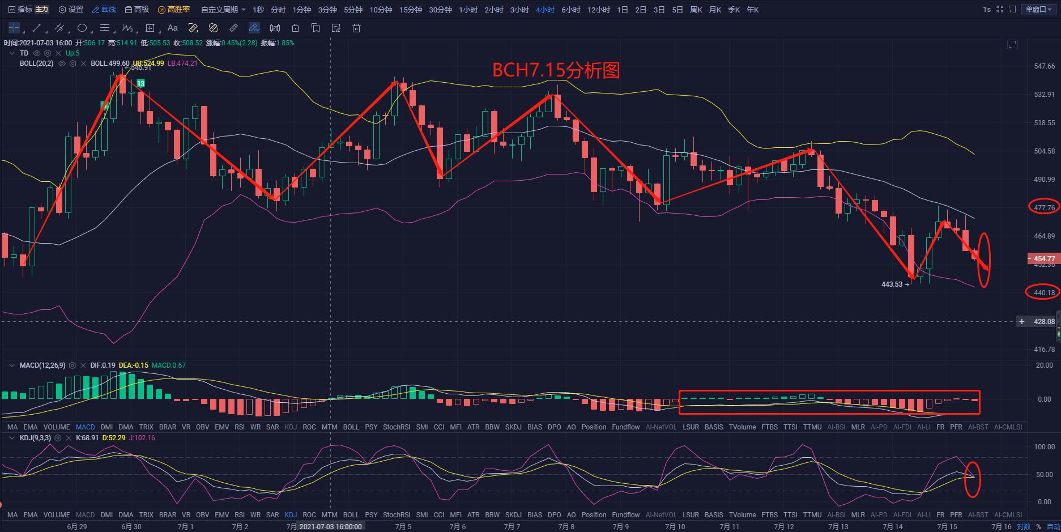Collapse the KDJ panel chevron
The height and width of the screenshot is (532, 1061).
(x=11, y=438)
